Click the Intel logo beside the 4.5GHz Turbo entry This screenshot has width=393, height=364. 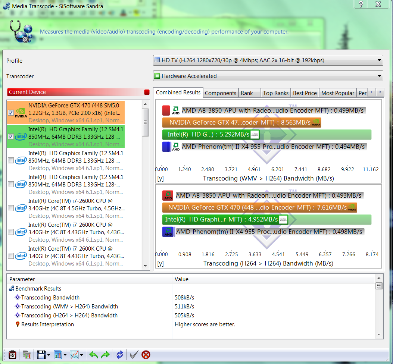coord(21,208)
